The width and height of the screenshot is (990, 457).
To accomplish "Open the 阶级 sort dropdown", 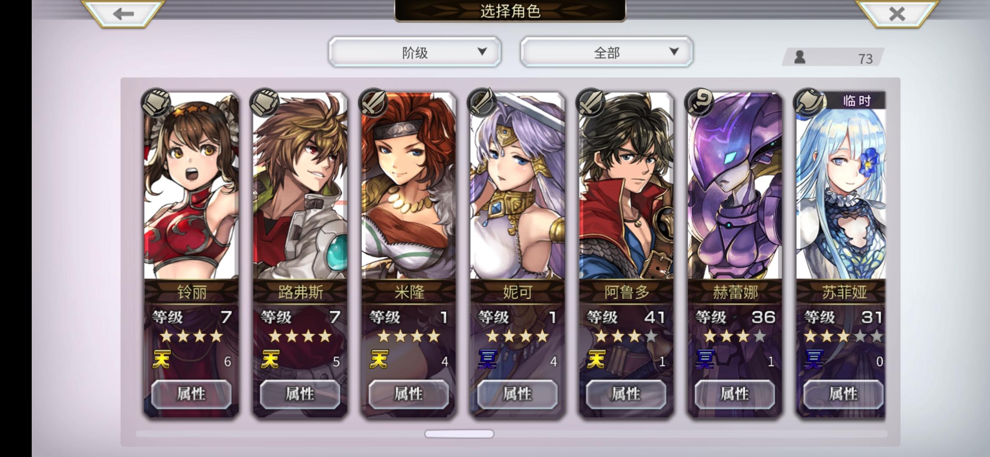I will [x=415, y=52].
